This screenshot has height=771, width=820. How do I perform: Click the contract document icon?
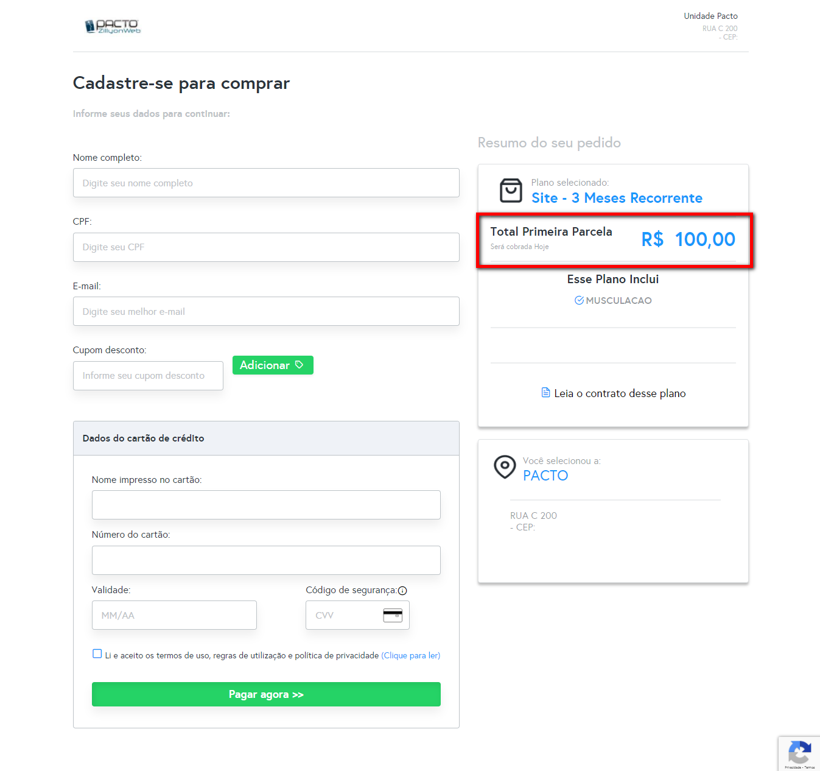[x=545, y=393]
